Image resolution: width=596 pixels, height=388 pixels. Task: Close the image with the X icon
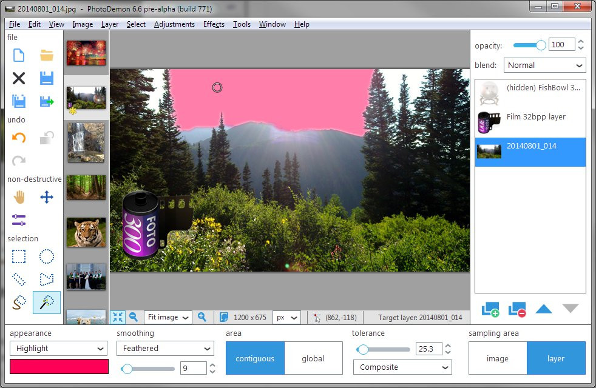19,78
